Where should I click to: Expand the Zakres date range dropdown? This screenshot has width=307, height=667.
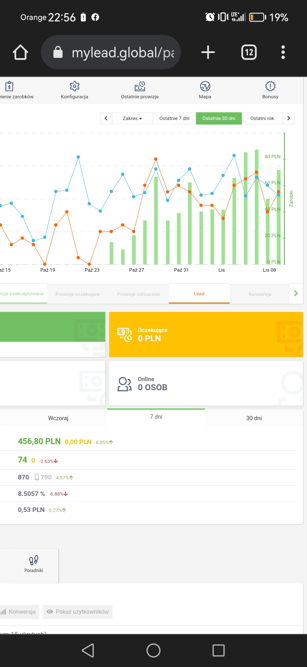tap(132, 118)
